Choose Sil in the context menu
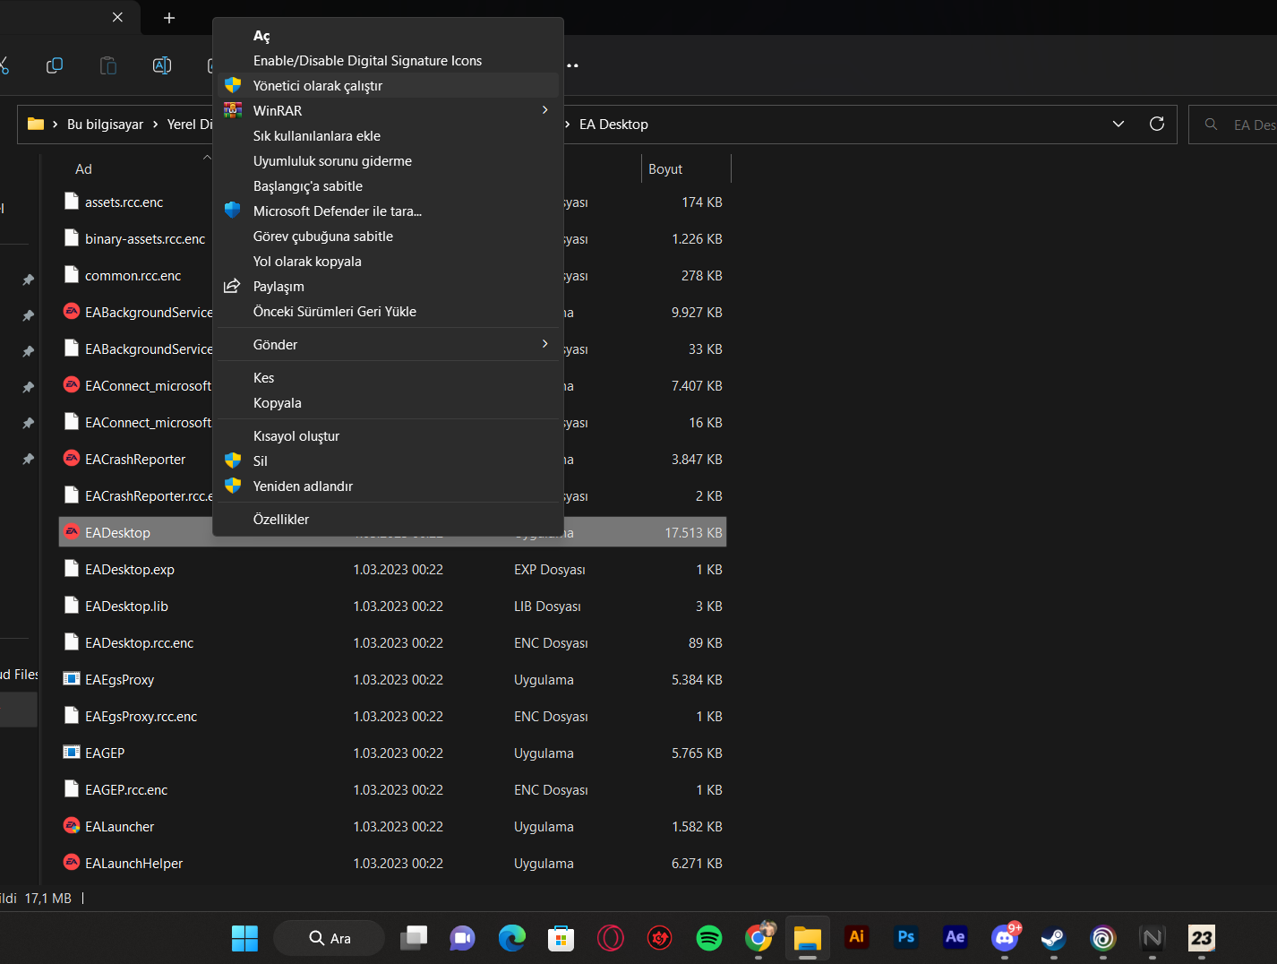Viewport: 1277px width, 964px height. [x=388, y=461]
